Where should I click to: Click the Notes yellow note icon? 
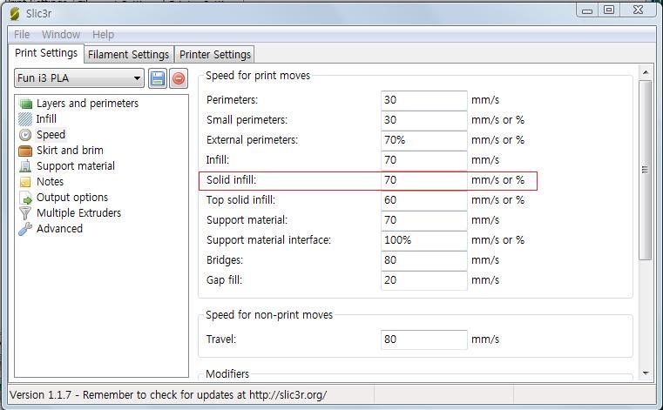pos(25,182)
